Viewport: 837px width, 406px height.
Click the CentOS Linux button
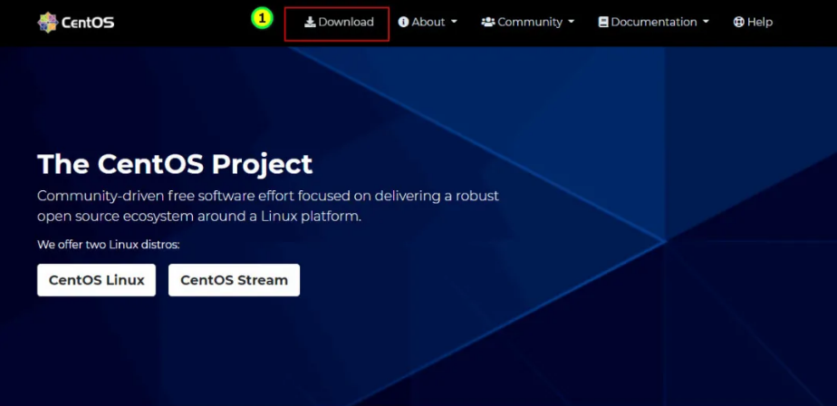pos(97,280)
